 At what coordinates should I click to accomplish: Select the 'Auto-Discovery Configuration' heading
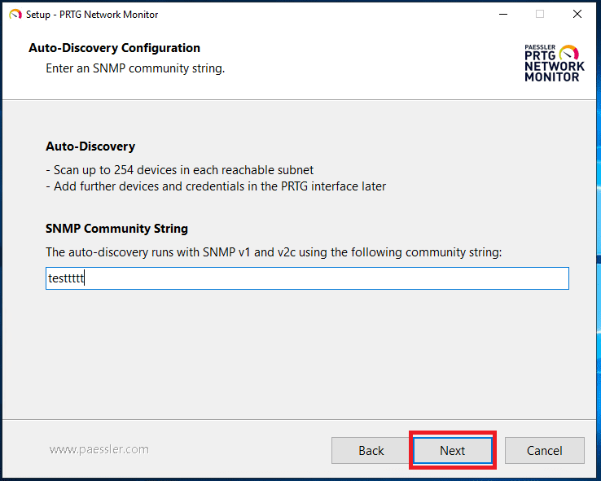114,48
